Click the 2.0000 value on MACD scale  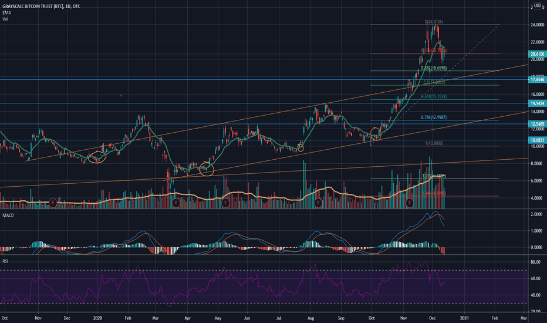(x=537, y=214)
